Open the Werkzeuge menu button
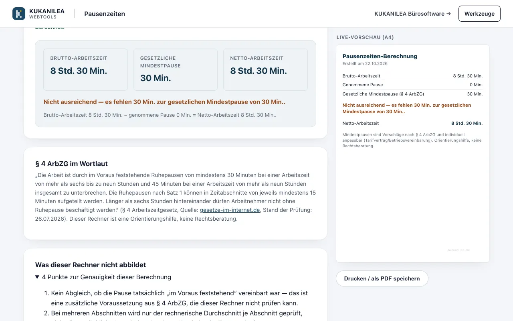 click(479, 14)
